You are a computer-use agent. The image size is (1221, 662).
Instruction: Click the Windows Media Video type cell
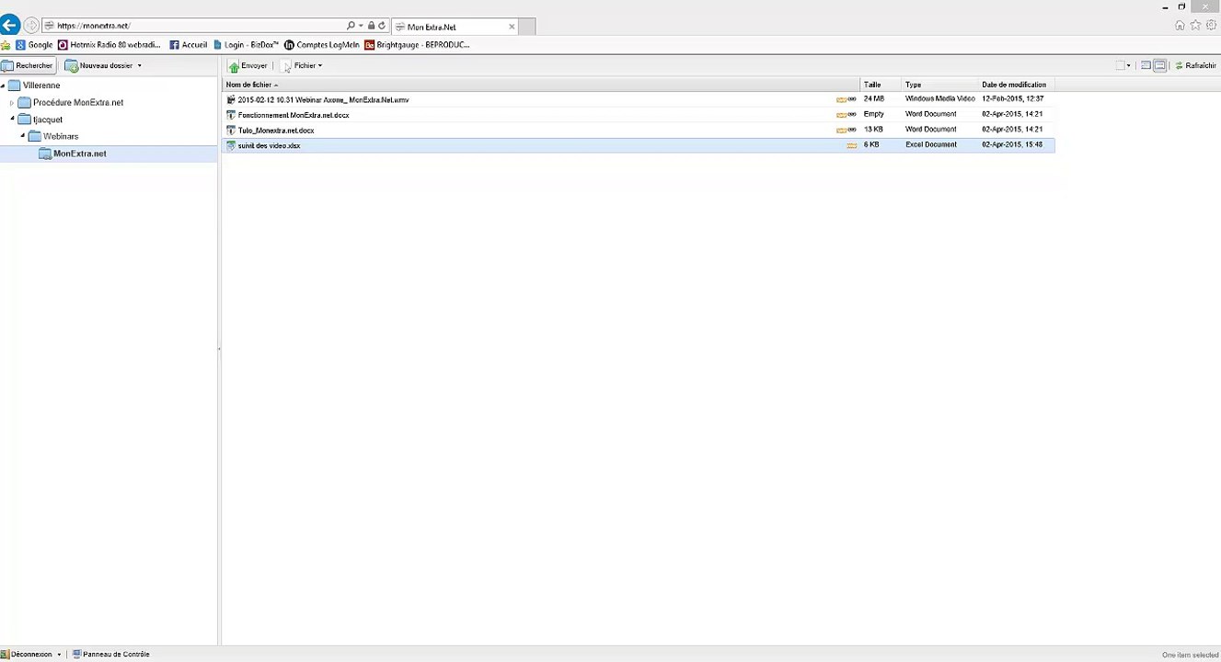pyautogui.click(x=940, y=98)
